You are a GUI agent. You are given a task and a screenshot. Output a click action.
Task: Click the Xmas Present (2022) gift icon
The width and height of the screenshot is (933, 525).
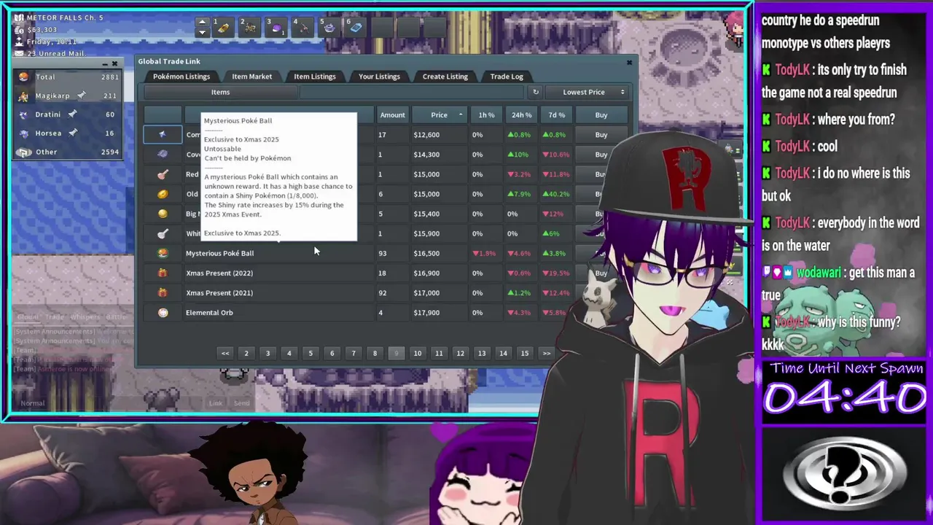(163, 273)
